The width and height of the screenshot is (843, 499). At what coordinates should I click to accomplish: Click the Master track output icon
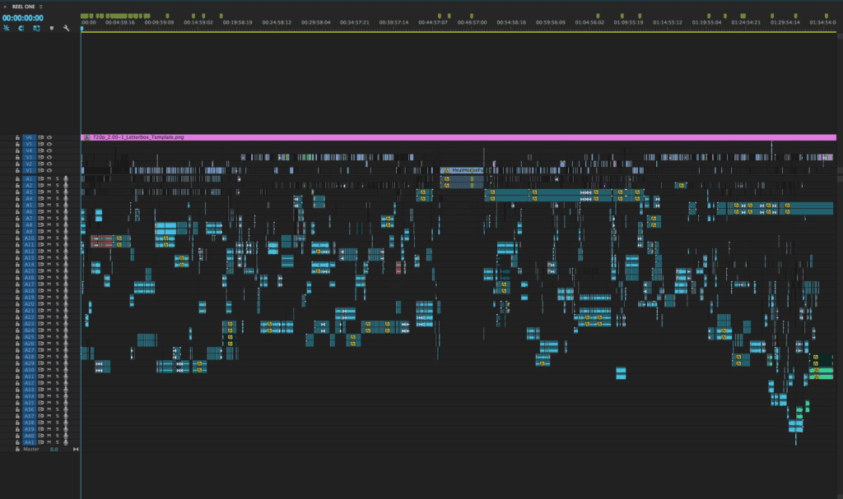[76, 449]
